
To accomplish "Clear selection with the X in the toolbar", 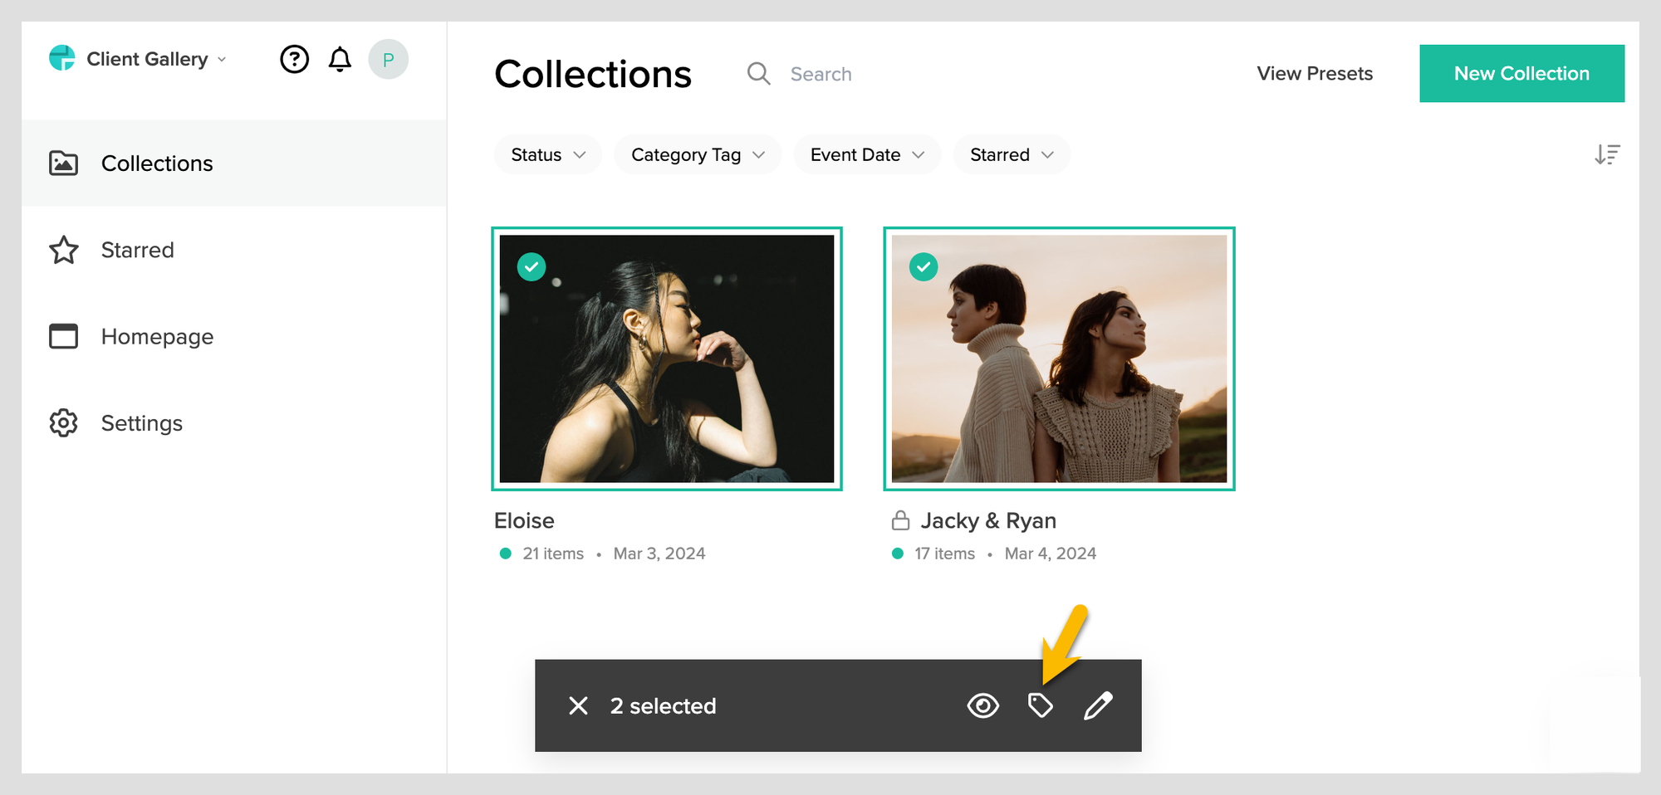I will pyautogui.click(x=579, y=705).
